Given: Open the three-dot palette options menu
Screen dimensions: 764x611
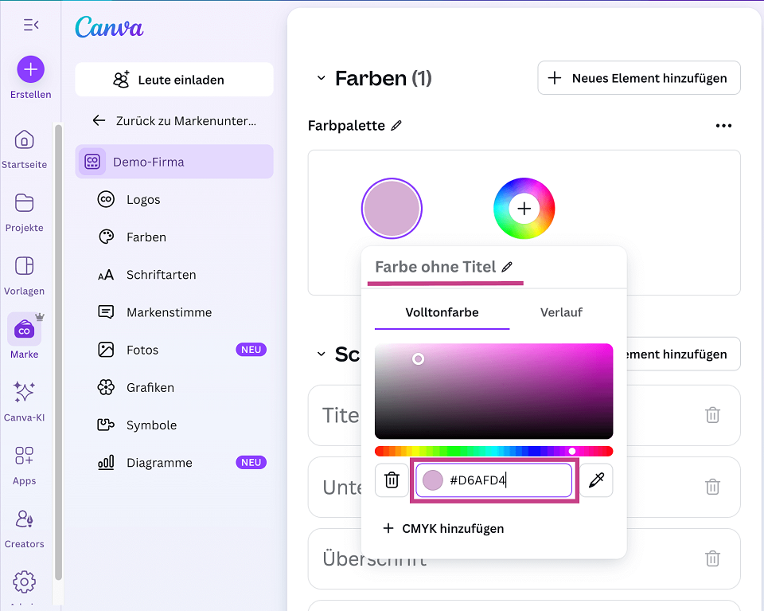Looking at the screenshot, I should 723,125.
